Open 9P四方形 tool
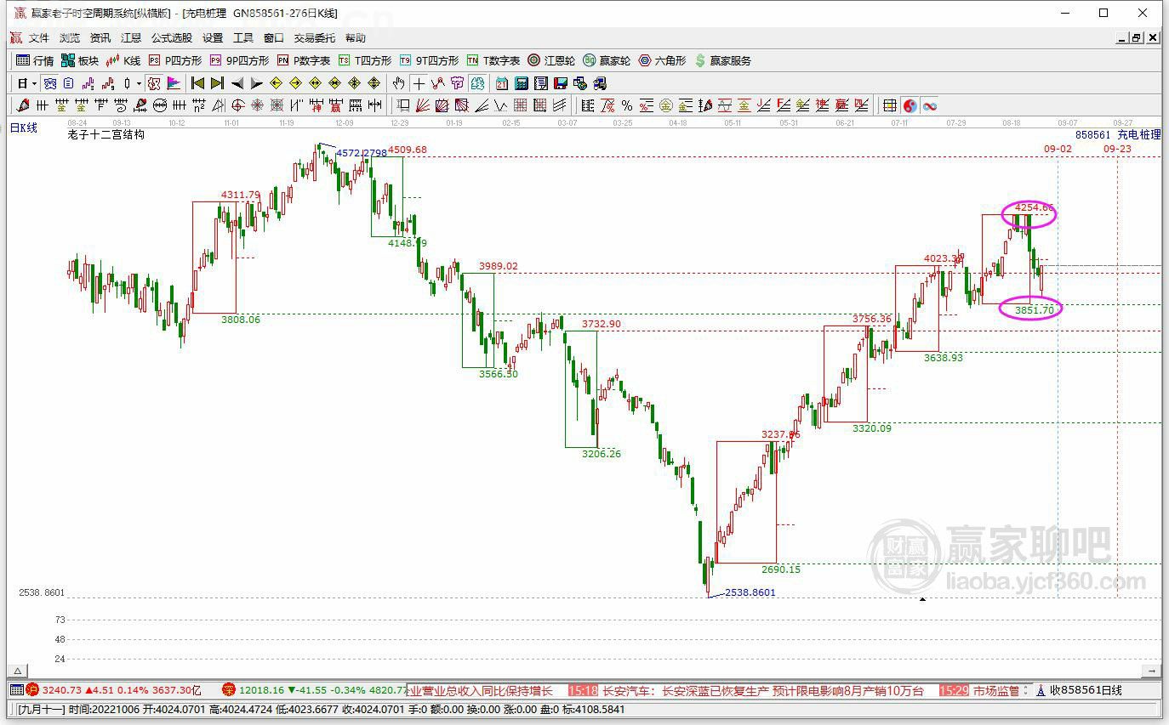The image size is (1169, 725). pos(239,60)
